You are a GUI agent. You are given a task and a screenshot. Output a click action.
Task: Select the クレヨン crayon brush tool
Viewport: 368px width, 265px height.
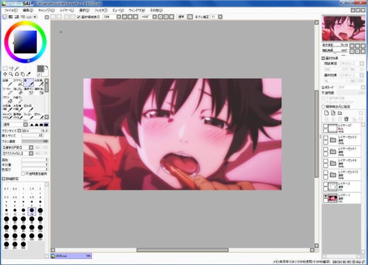coord(29,116)
